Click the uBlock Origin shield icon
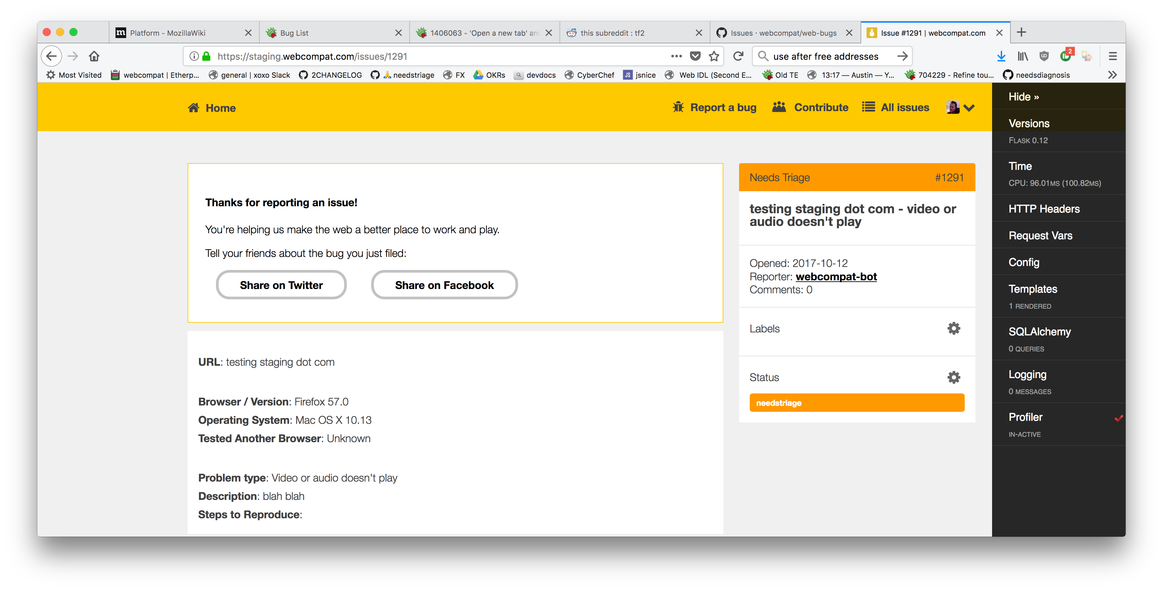 coord(1044,56)
